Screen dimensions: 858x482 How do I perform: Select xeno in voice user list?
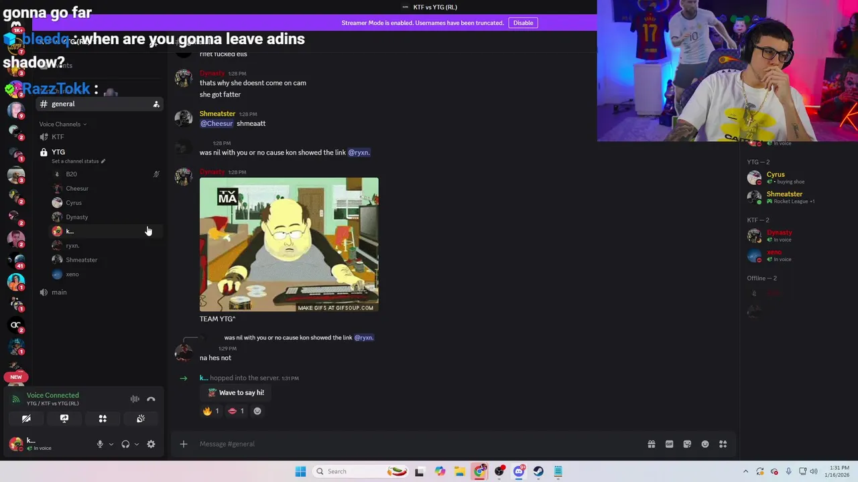(106, 274)
